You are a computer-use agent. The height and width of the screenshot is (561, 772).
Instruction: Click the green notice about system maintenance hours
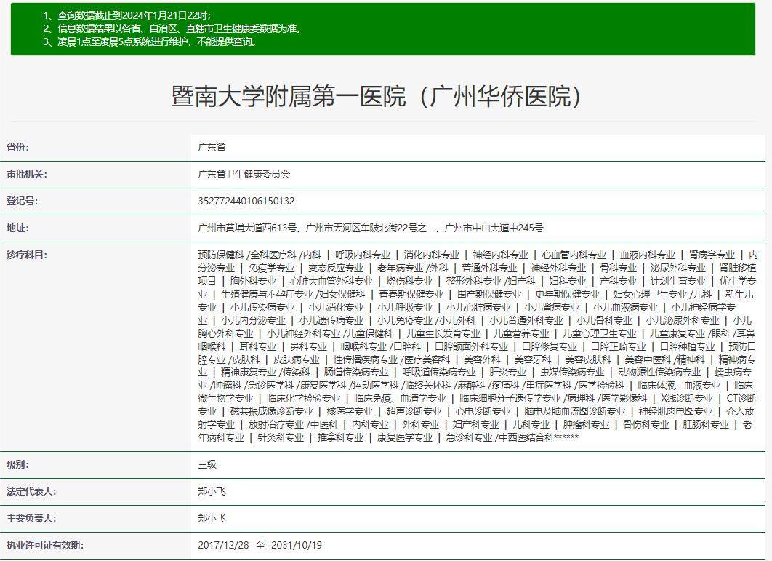(156, 42)
